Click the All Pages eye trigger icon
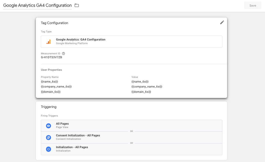The height and width of the screenshot is (162, 265). 48,126
